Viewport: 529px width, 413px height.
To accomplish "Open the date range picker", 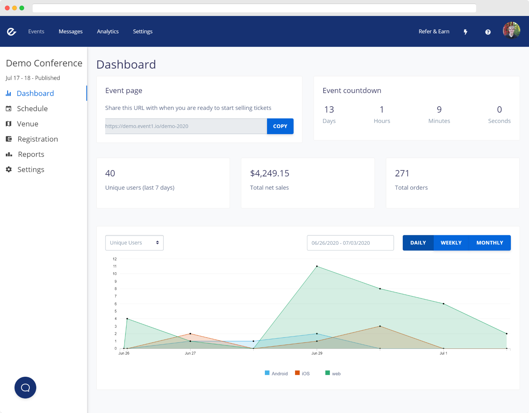I will tap(350, 243).
